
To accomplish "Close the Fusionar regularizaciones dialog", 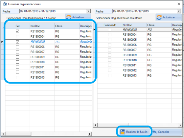I will (x=179, y=4).
